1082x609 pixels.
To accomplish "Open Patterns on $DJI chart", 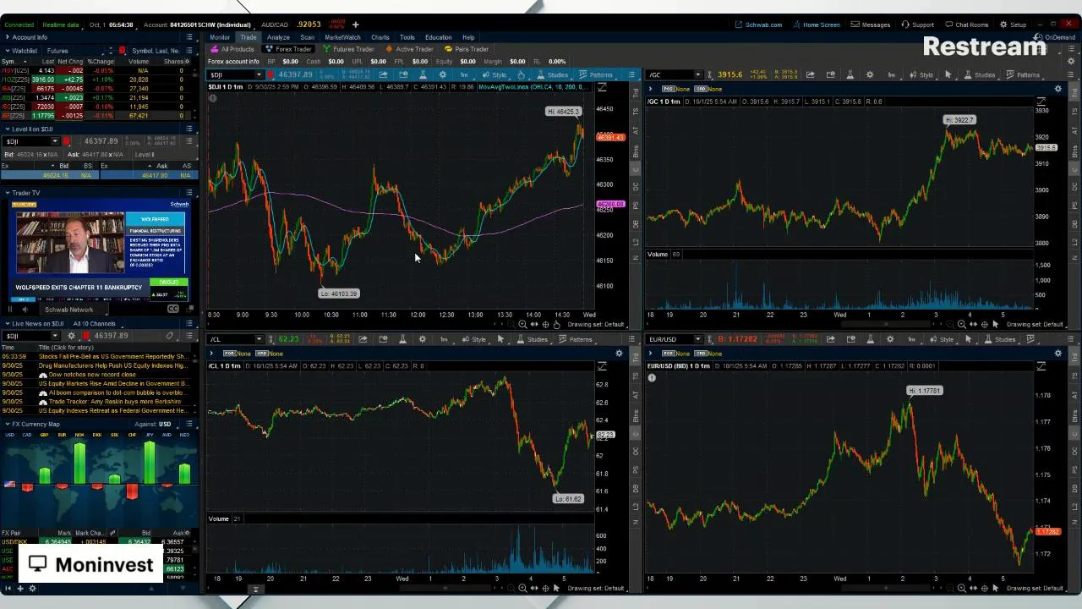I will [596, 75].
